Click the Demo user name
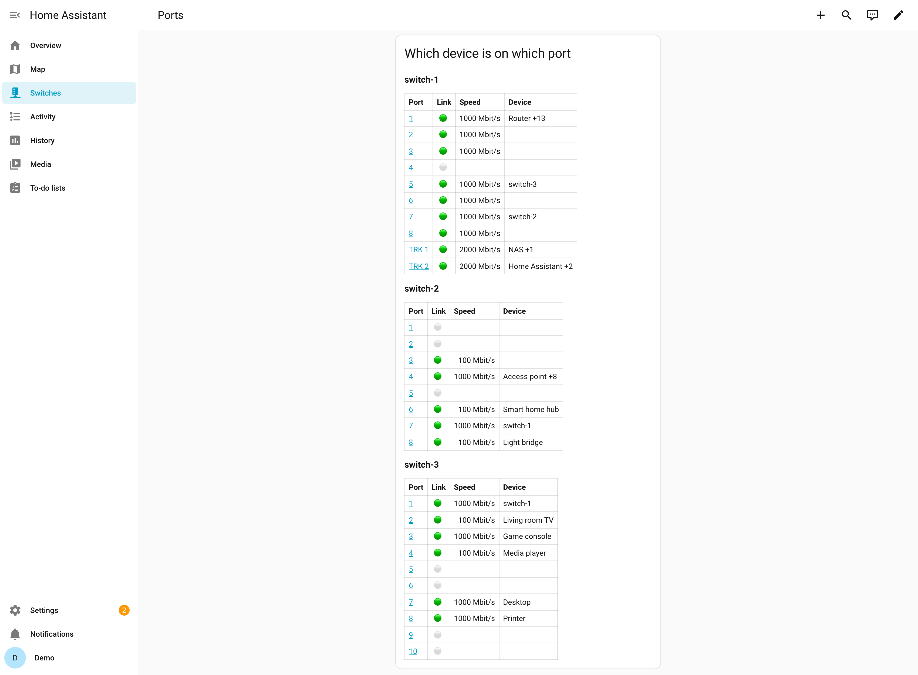Image resolution: width=918 pixels, height=675 pixels. [44, 658]
